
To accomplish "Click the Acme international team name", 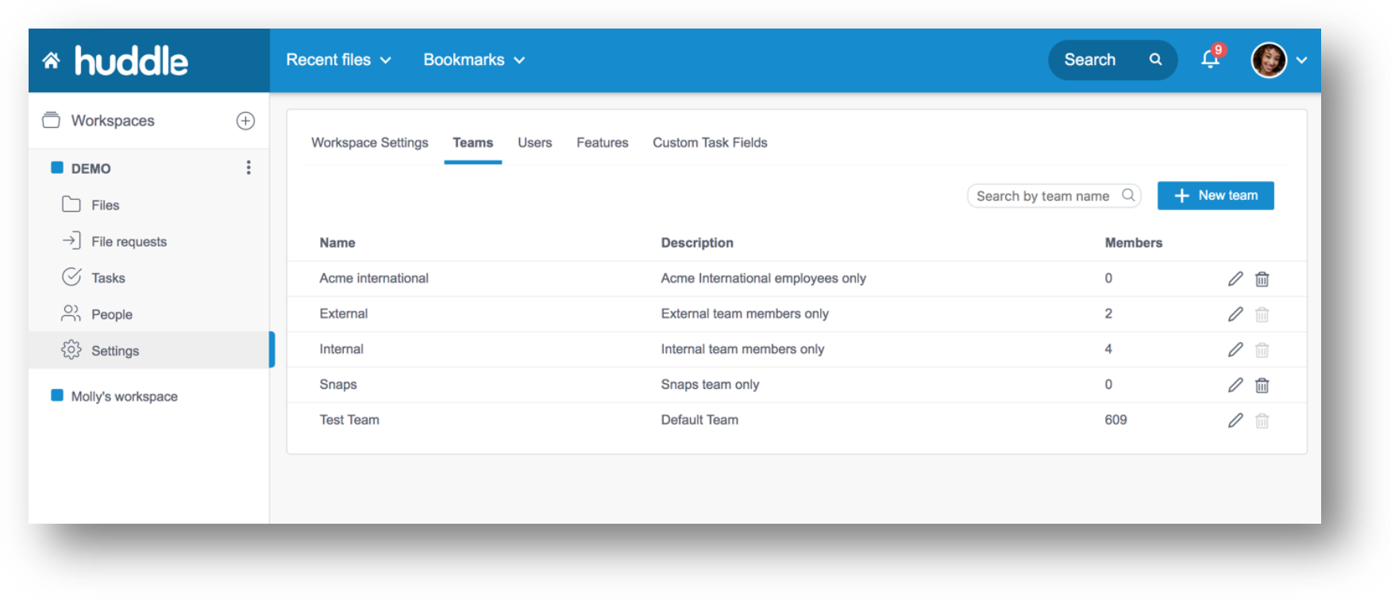I will (374, 278).
